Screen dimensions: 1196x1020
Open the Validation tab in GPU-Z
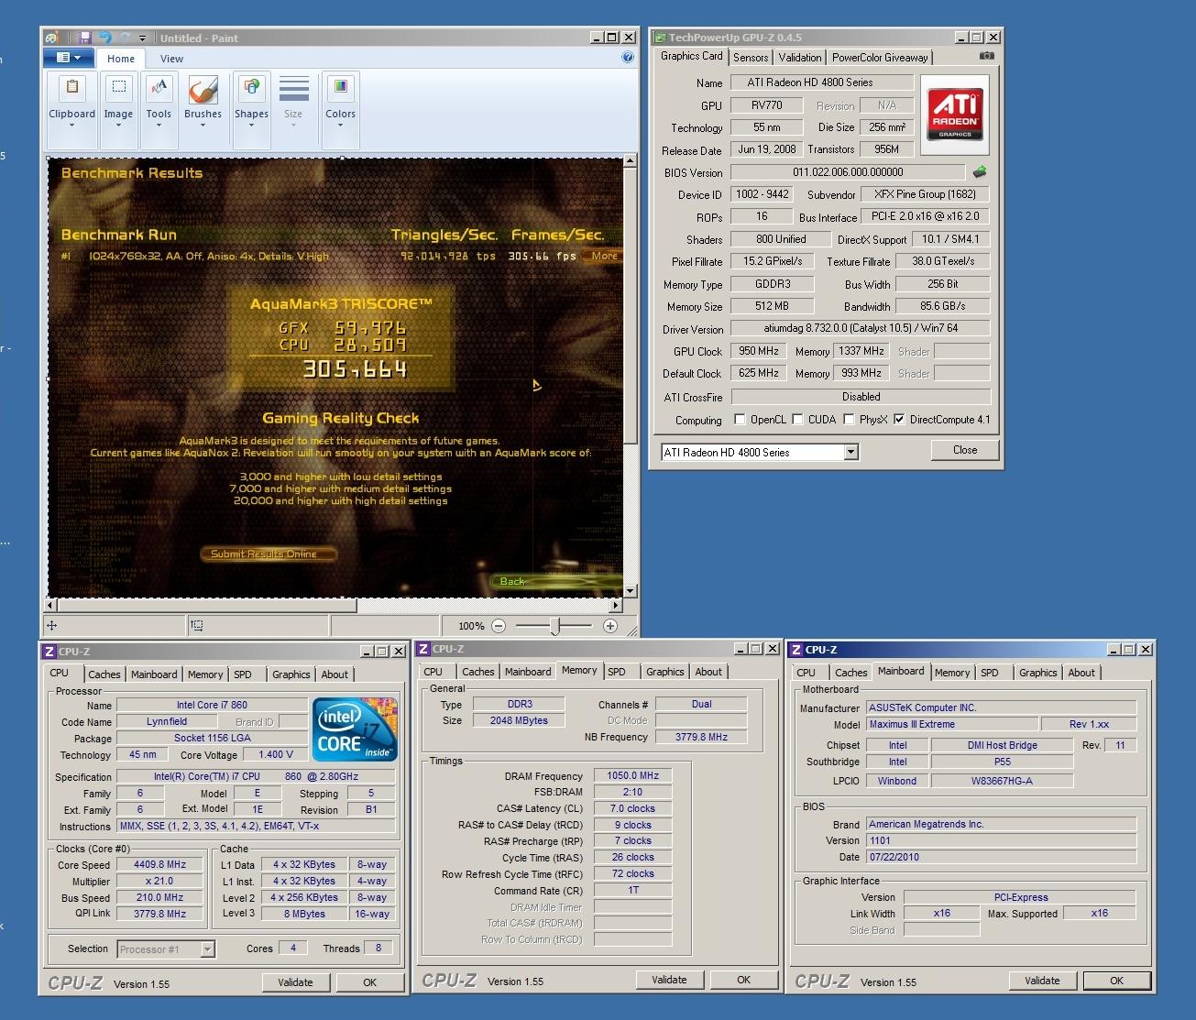pos(800,57)
